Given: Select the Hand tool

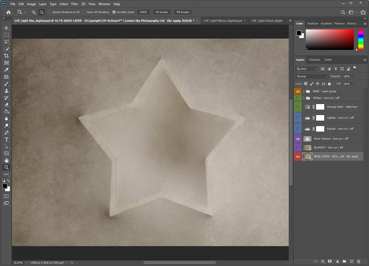Looking at the screenshot, I should [x=7, y=160].
